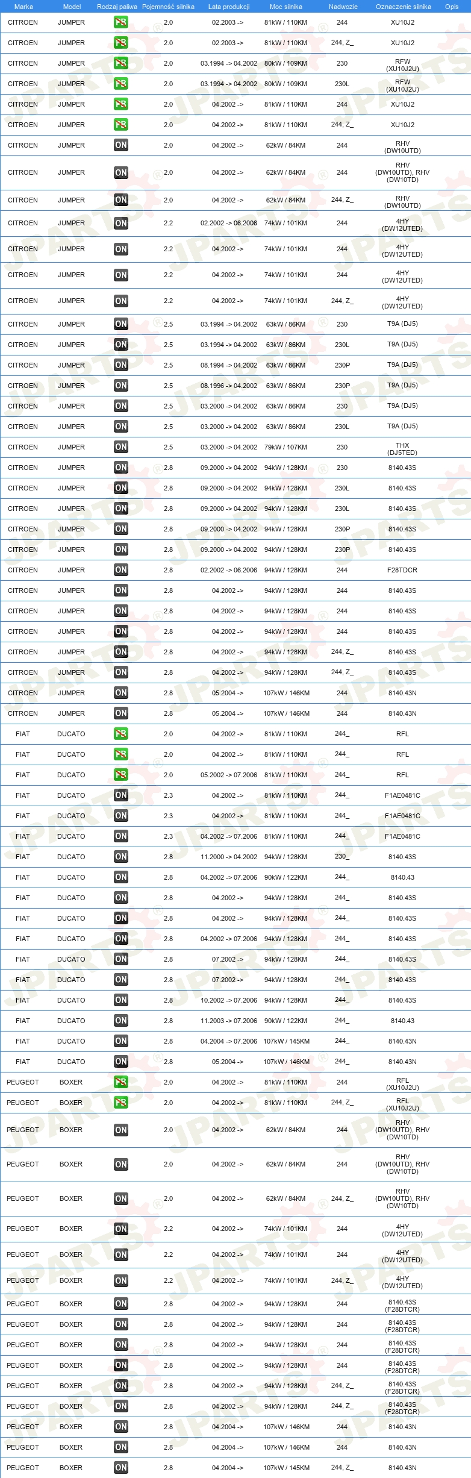Click ON icon in Citroen row with RHV (DW10UTD), RHV (DW10TD)

[x=121, y=172]
